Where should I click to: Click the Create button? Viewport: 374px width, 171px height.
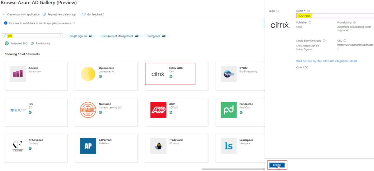point(277,165)
